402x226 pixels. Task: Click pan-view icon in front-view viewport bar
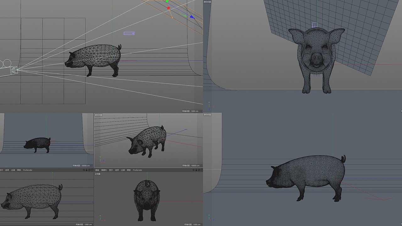193,170
